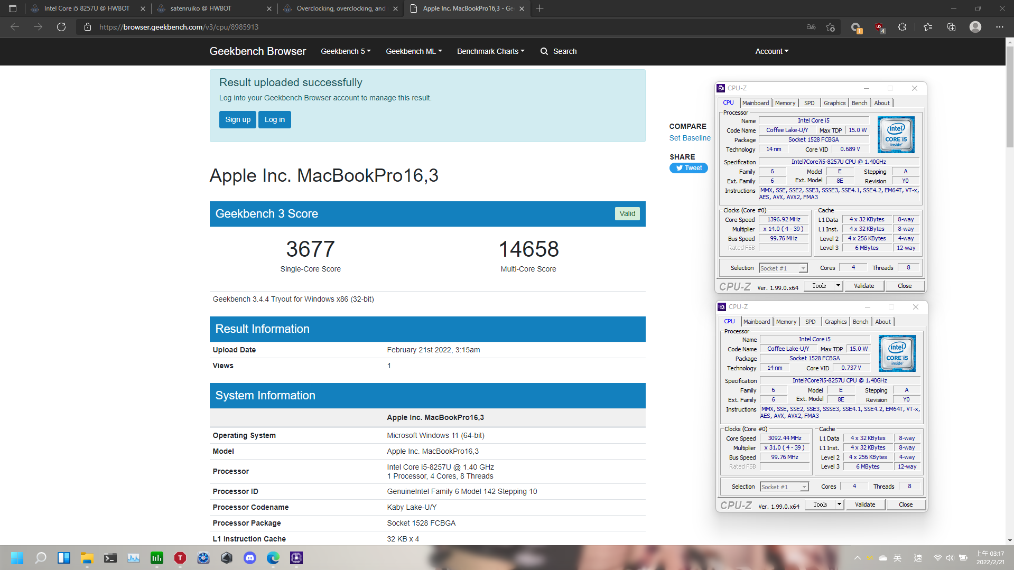Open tab actions menu icon
Viewport: 1014px width, 570px height.
click(x=13, y=8)
